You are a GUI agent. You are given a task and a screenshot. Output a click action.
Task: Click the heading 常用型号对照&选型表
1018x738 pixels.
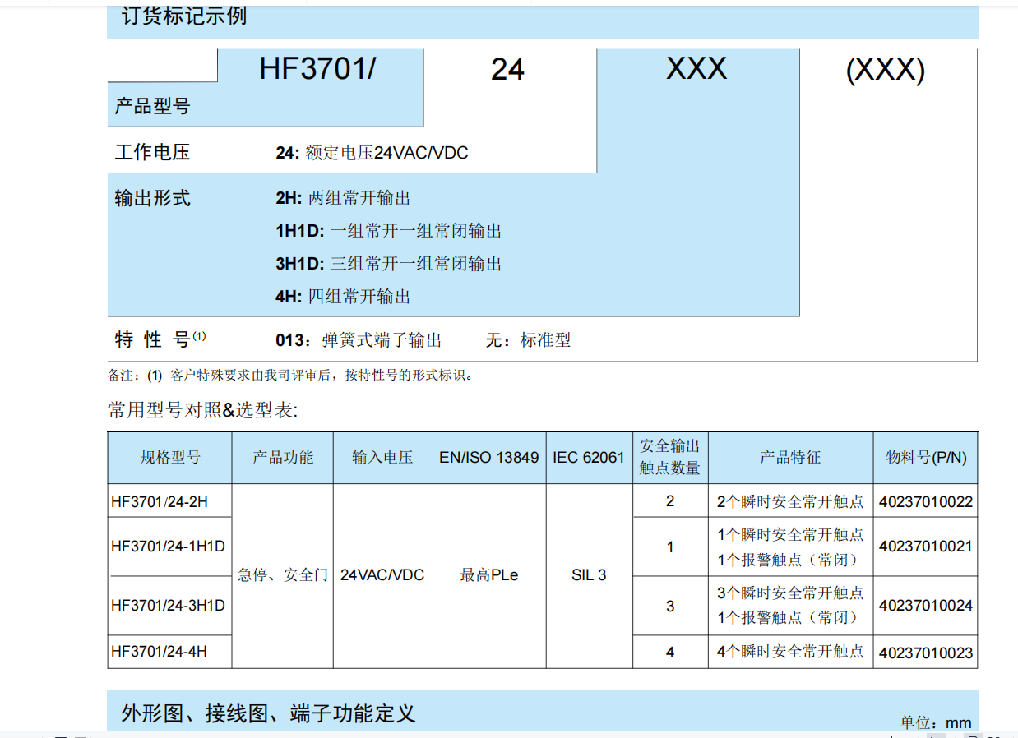[202, 410]
